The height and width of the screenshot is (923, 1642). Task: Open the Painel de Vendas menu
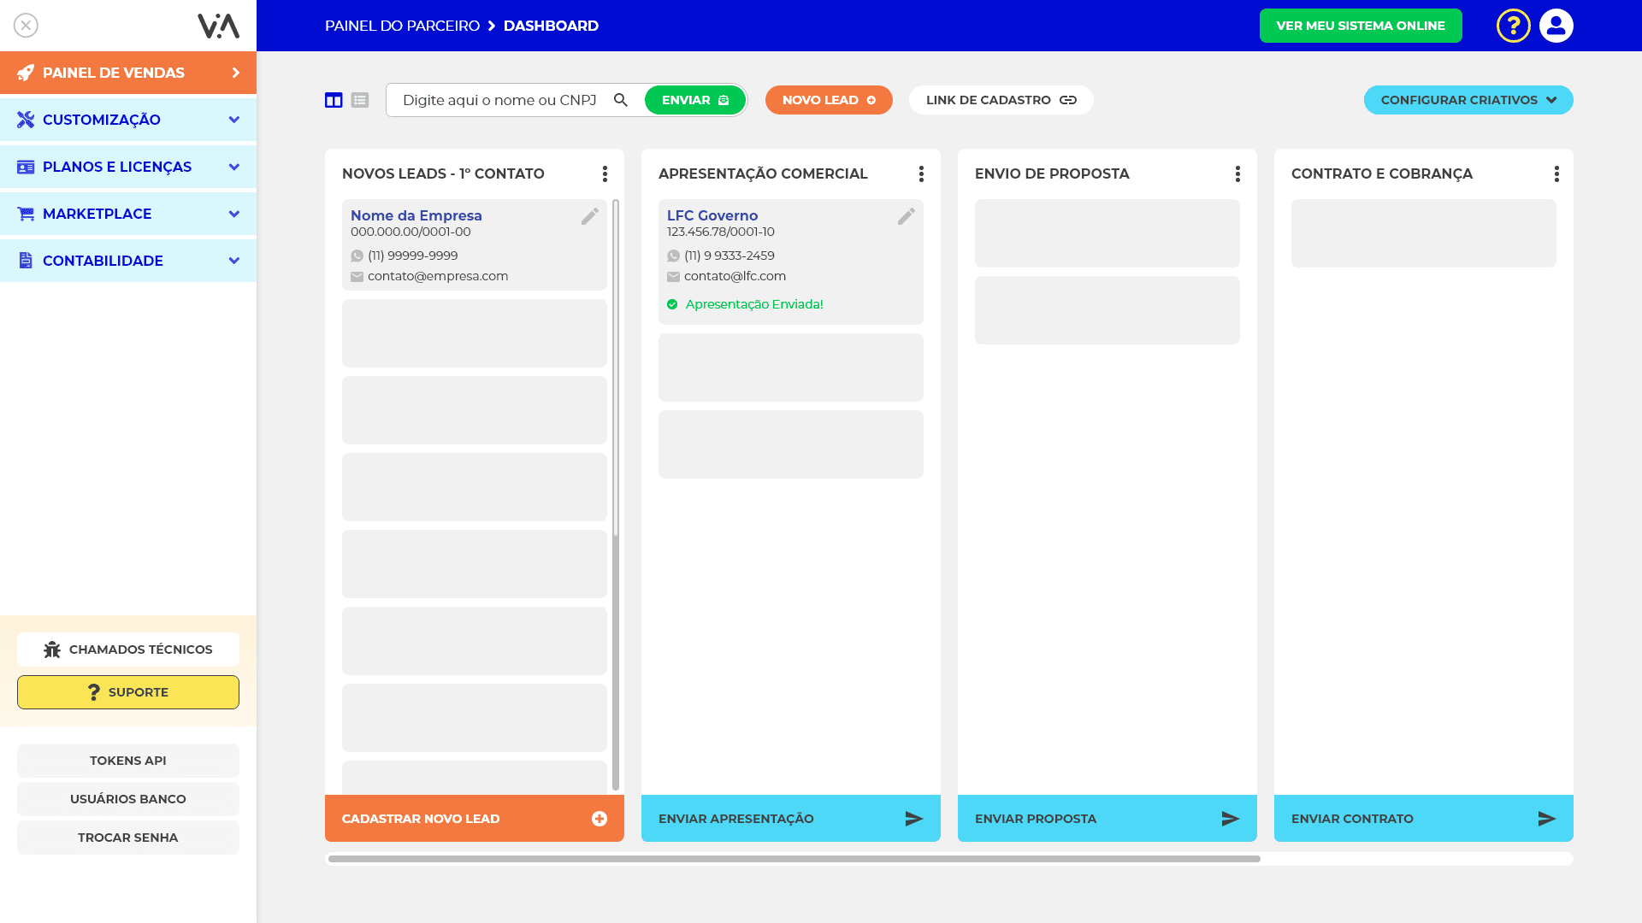[x=128, y=73]
